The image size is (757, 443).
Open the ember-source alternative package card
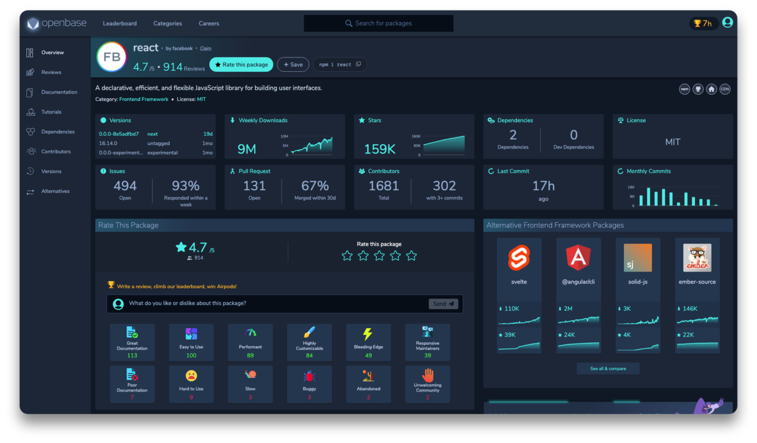pyautogui.click(x=698, y=296)
